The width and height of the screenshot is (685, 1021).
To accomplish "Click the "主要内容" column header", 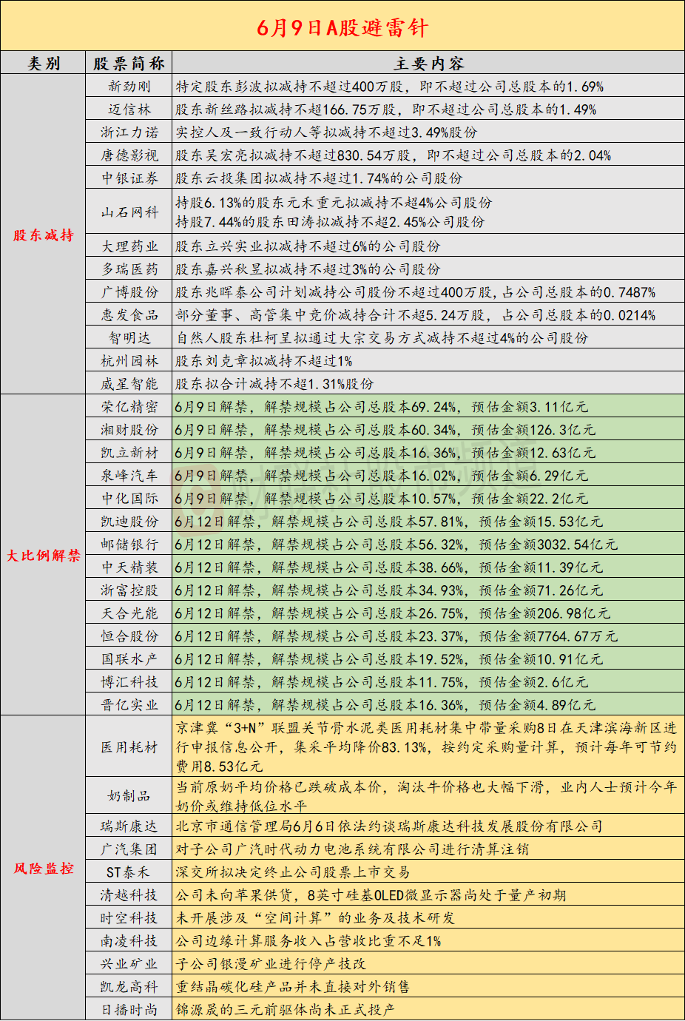I will 429,64.
